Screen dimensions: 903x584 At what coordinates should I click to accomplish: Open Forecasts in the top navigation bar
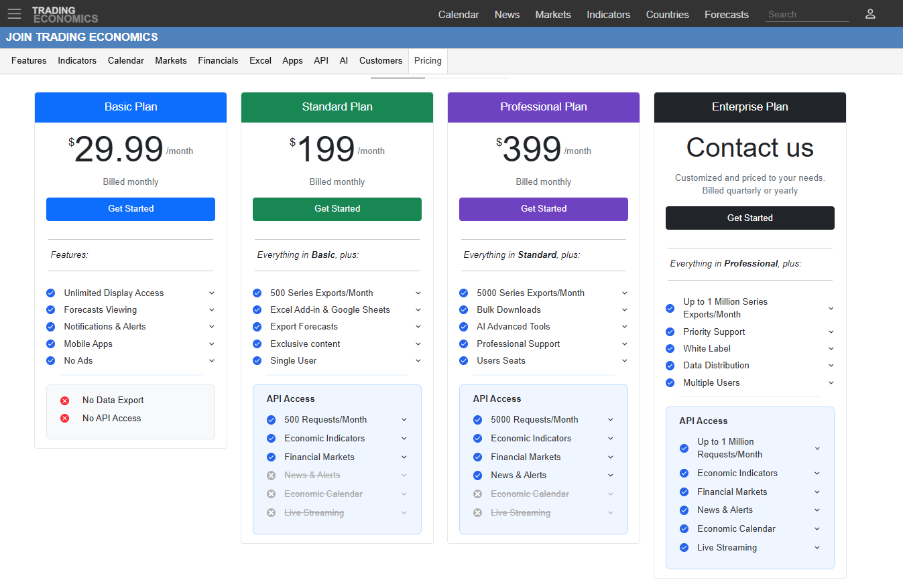[727, 15]
